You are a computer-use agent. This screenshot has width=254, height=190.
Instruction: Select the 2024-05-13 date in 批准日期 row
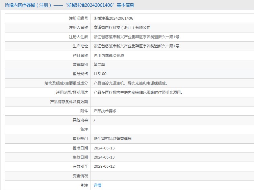[x=104, y=148]
